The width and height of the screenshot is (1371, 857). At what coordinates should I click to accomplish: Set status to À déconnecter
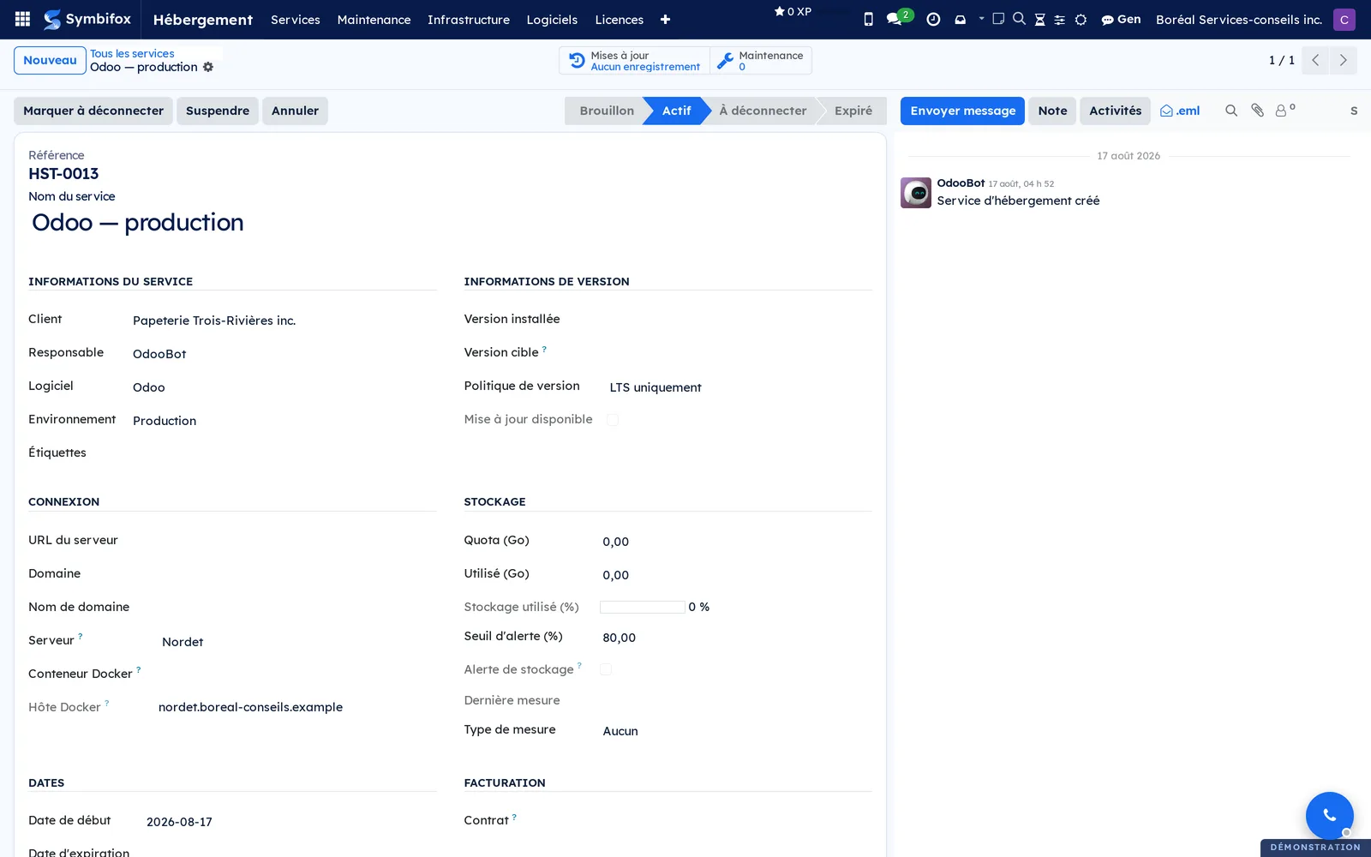coord(763,111)
